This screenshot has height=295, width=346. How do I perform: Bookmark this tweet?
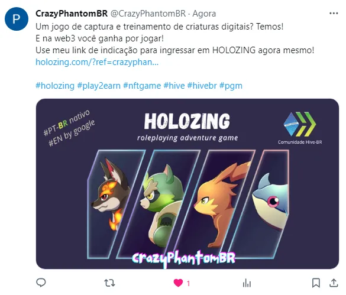tap(316, 283)
